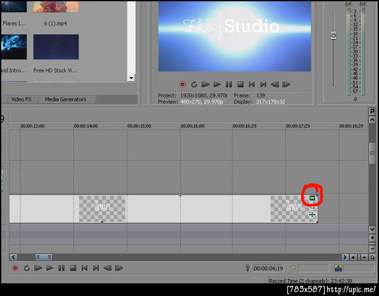Click the vertical track scroll down arrow
Viewport: 379px width, 296px height.
(372, 229)
